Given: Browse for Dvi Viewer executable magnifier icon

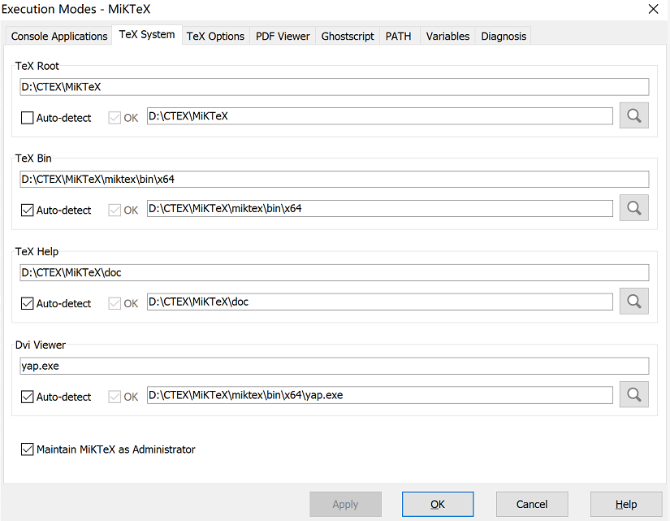Looking at the screenshot, I should tap(634, 394).
